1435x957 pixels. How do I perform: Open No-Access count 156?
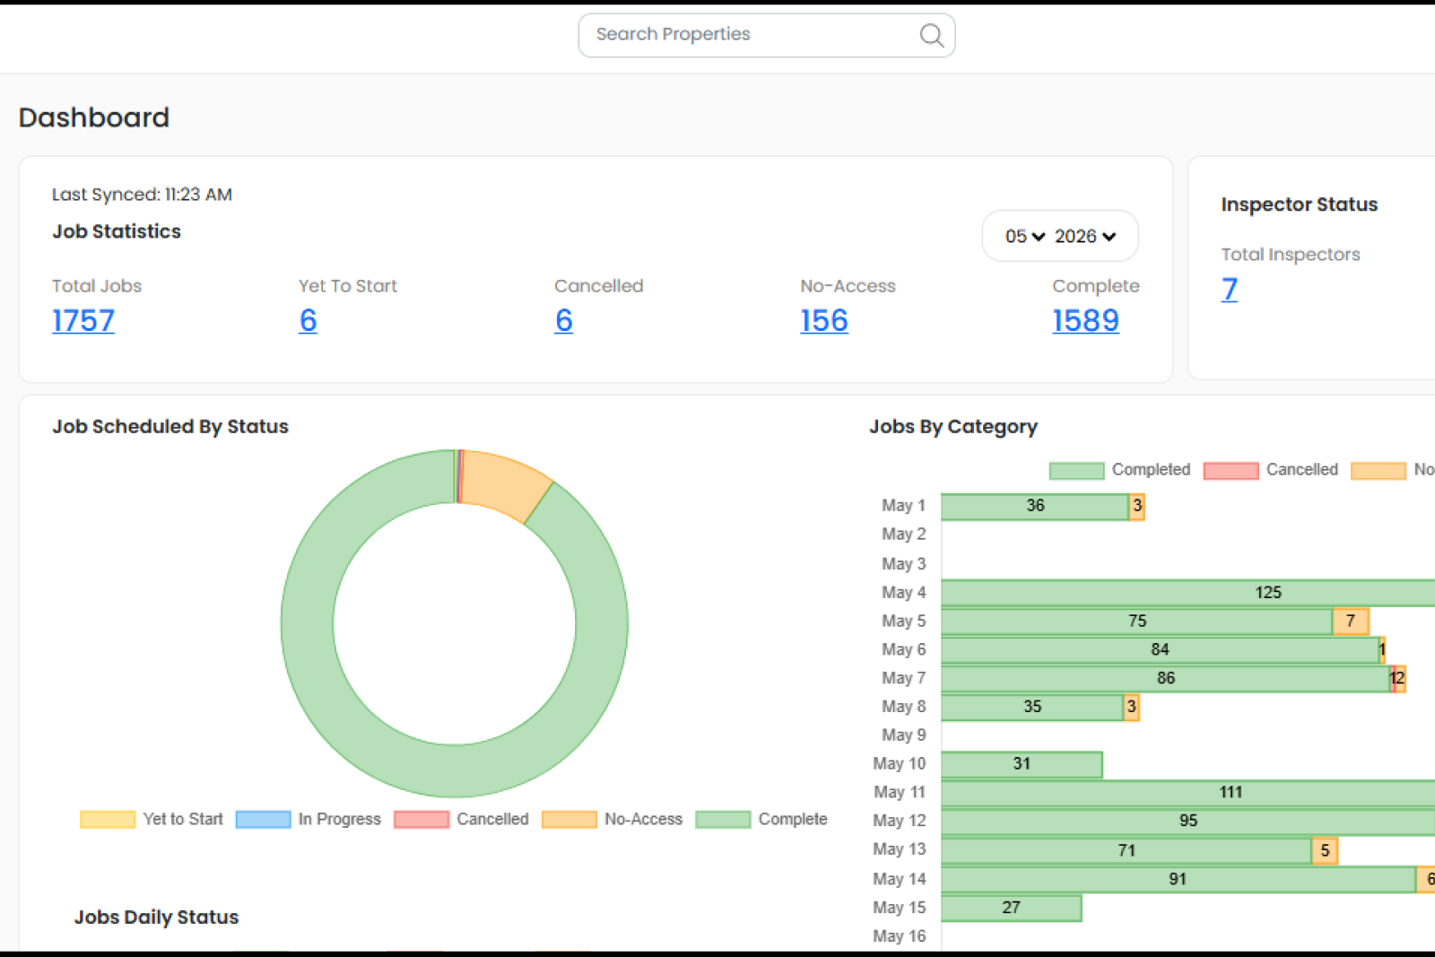tap(824, 320)
